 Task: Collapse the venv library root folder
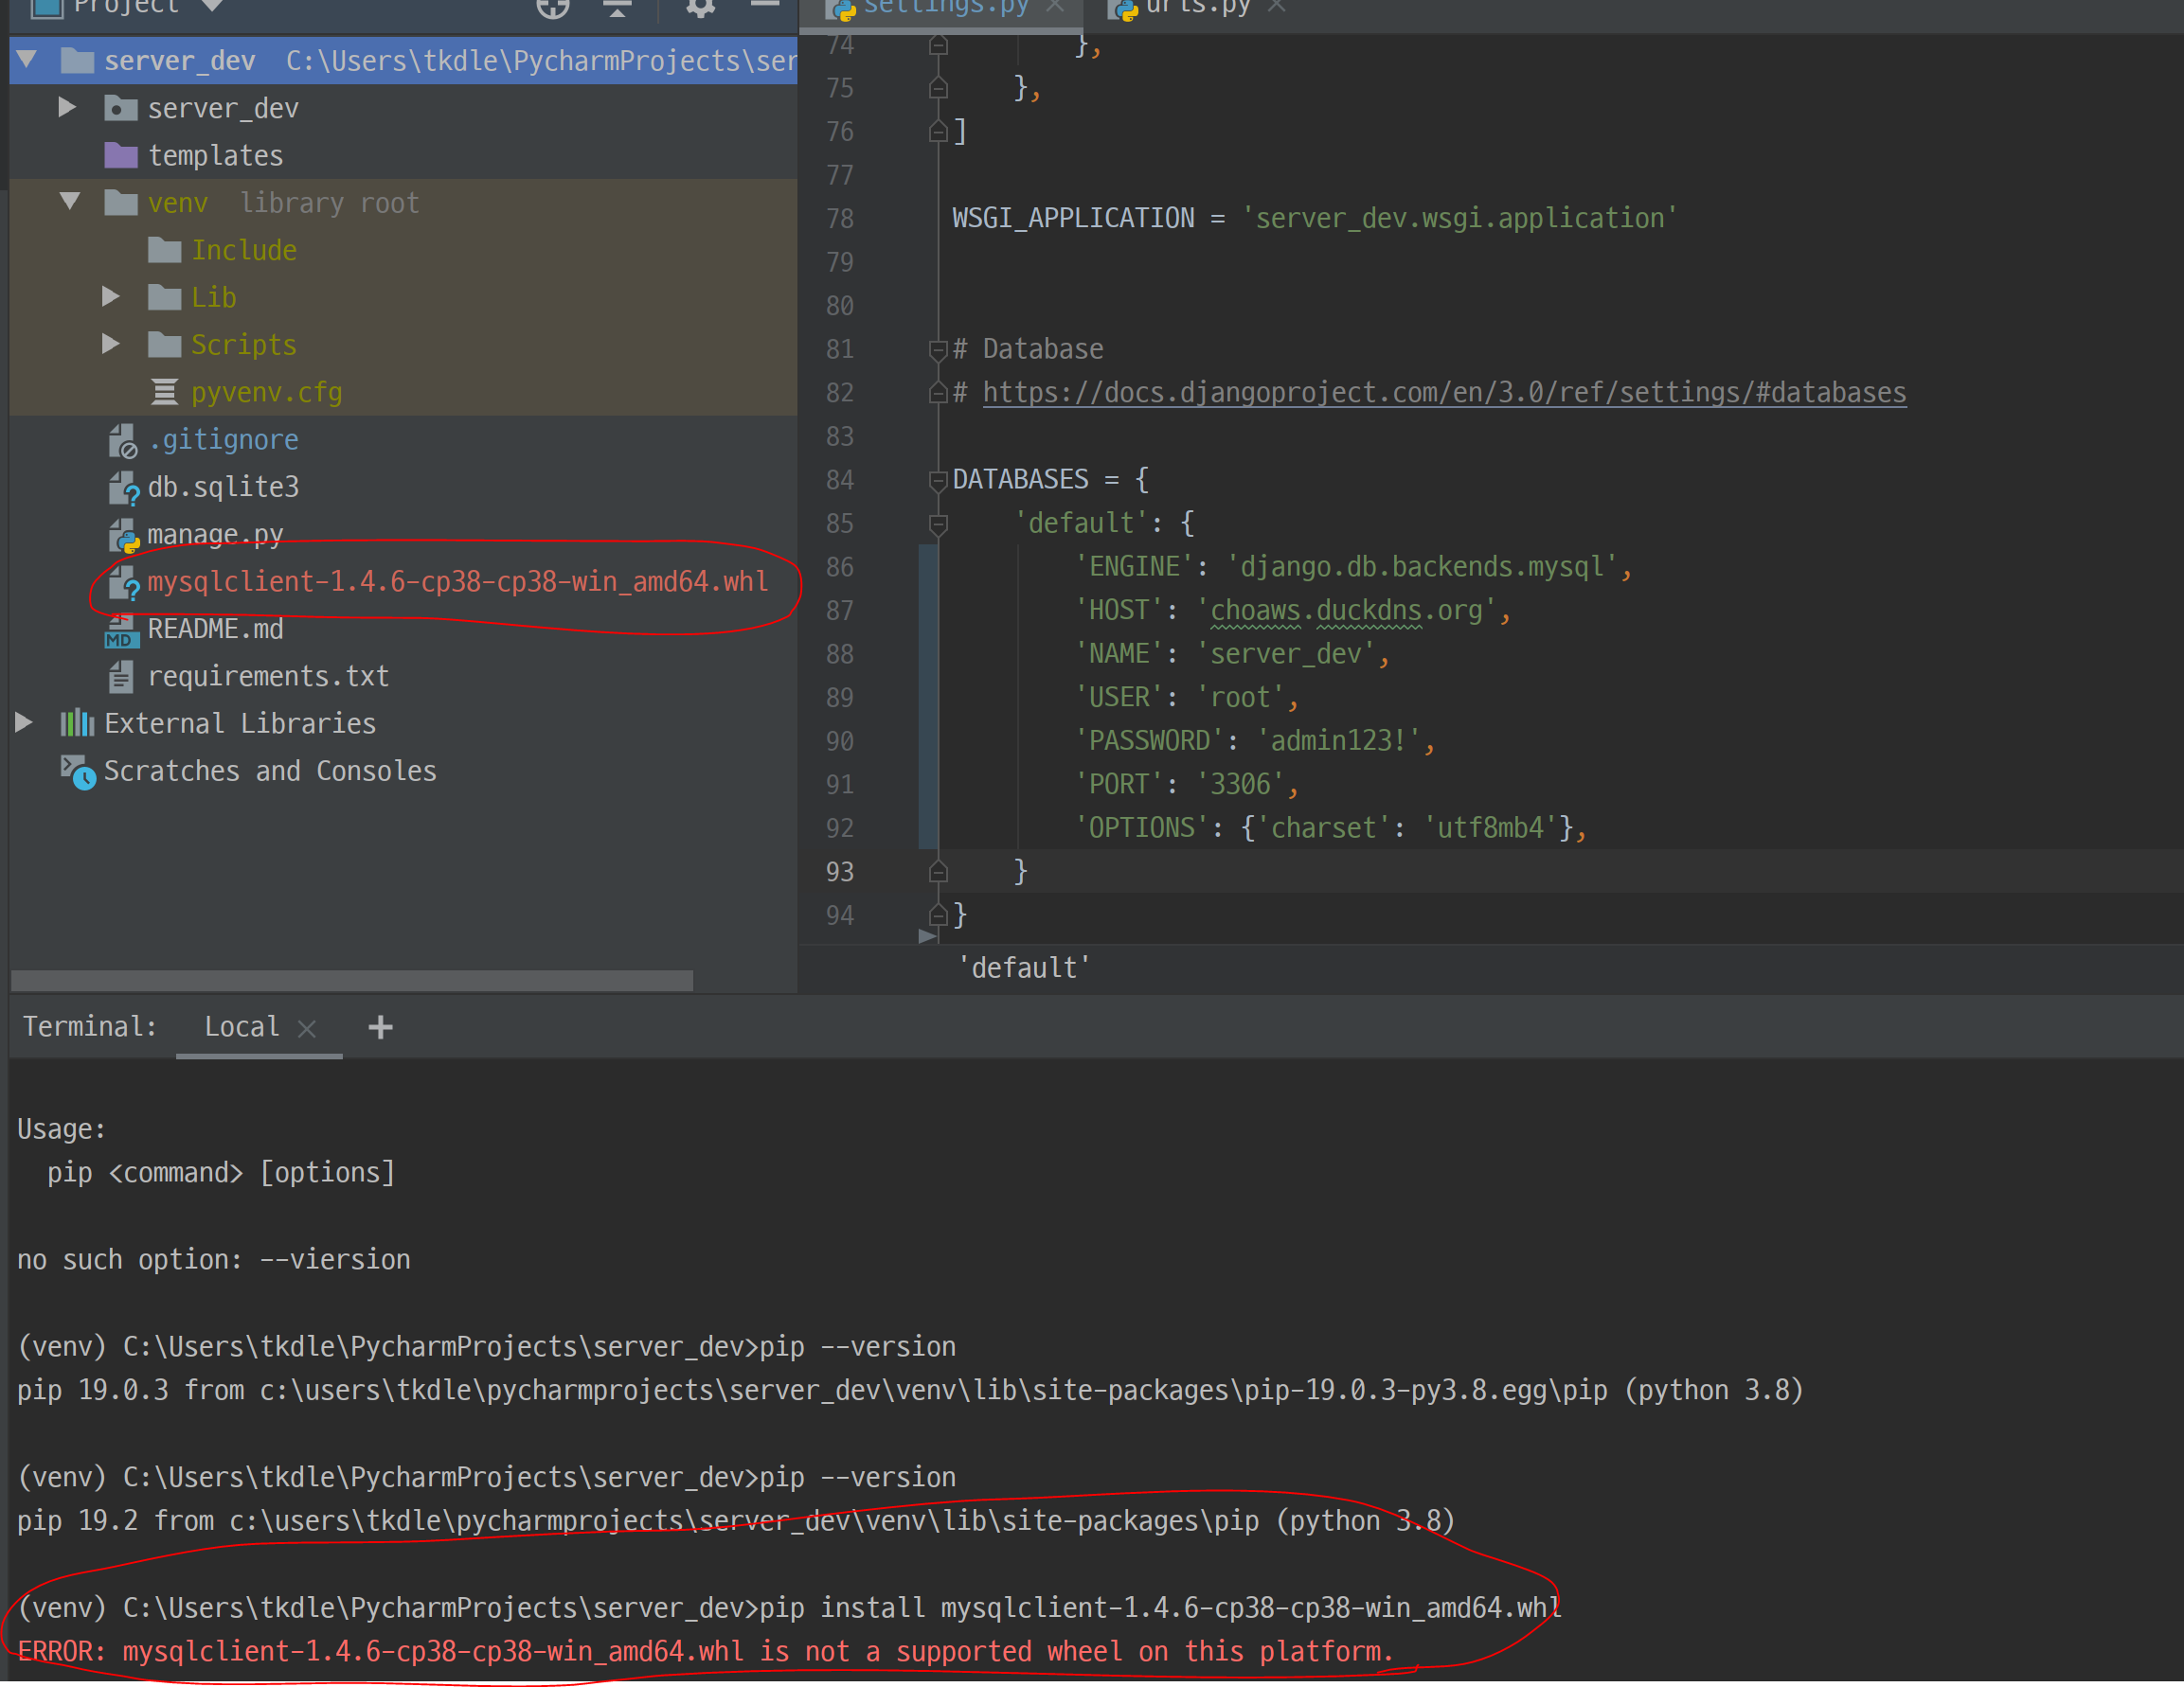[70, 202]
